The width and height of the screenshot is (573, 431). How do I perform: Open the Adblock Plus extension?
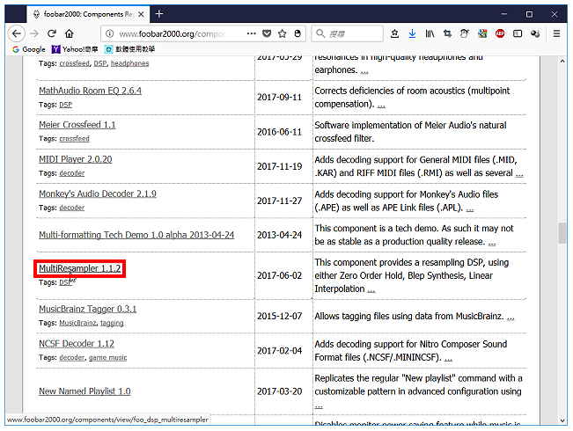tap(500, 33)
